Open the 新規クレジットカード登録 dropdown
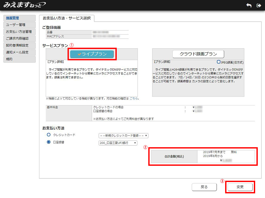The width and height of the screenshot is (265, 198). (123, 136)
